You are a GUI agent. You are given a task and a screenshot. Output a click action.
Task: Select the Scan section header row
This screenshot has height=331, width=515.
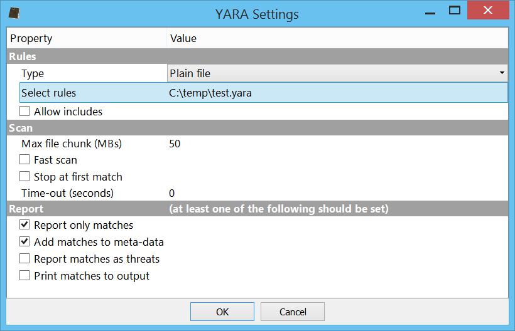257,128
